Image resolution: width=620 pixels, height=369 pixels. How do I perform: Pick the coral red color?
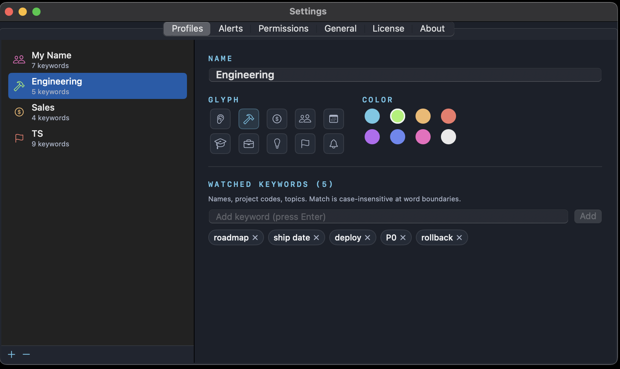coord(449,116)
